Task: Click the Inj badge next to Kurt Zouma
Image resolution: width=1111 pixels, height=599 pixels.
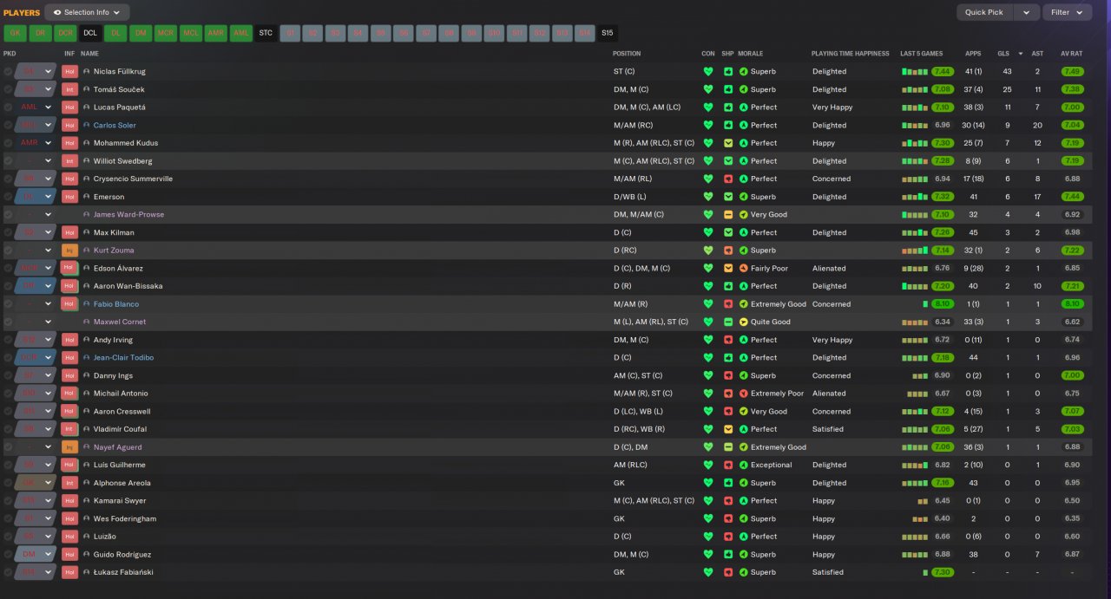Action: point(69,250)
